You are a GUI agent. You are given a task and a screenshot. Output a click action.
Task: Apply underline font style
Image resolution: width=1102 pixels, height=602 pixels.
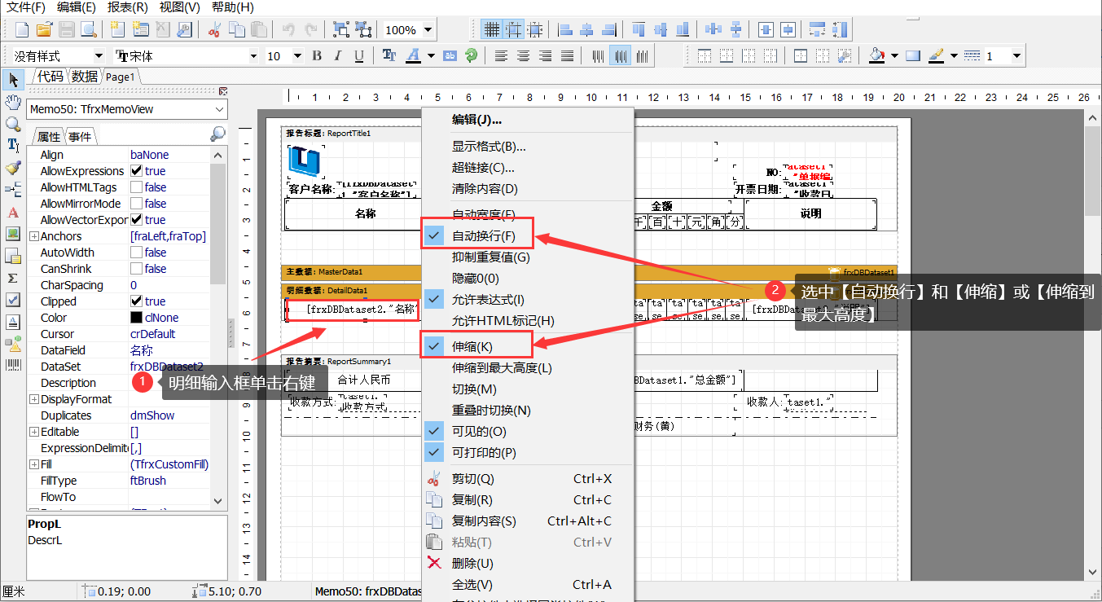coord(358,56)
